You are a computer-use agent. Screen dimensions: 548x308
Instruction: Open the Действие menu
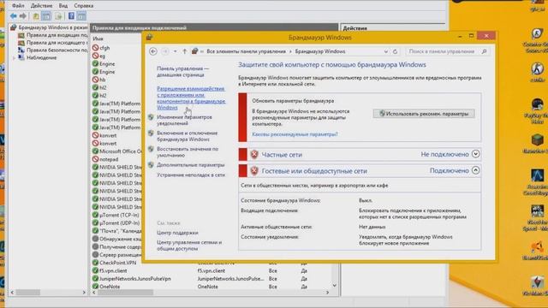41,6
